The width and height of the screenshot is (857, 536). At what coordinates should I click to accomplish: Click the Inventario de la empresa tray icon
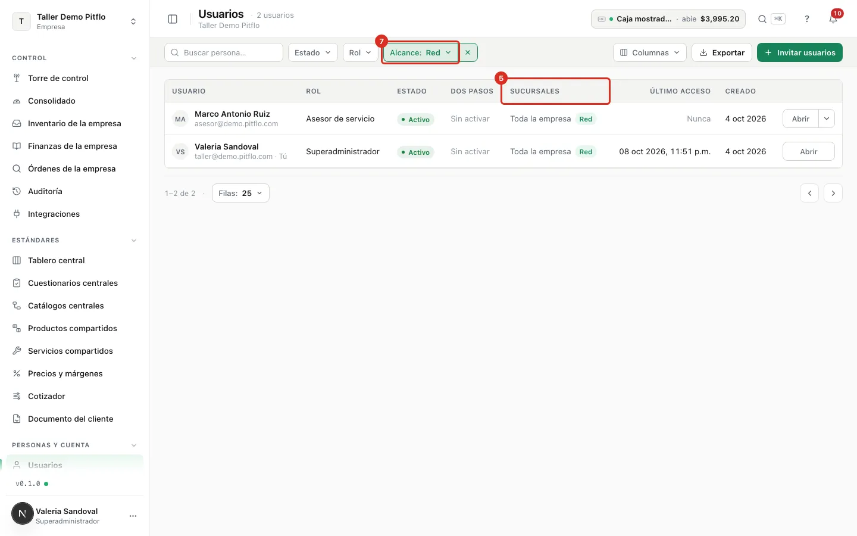[x=17, y=123]
